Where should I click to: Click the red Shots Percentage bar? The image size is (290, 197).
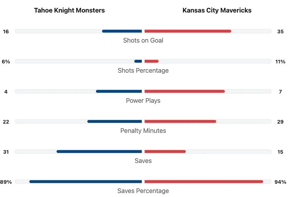coord(151,61)
